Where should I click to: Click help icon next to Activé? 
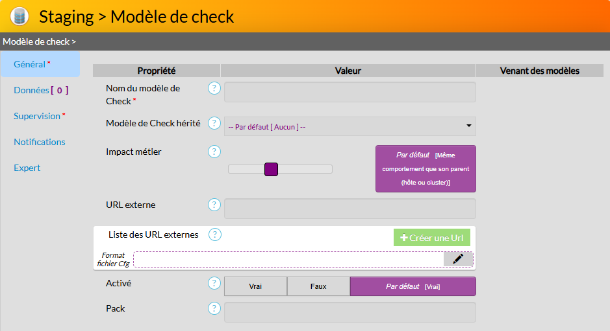(x=214, y=283)
